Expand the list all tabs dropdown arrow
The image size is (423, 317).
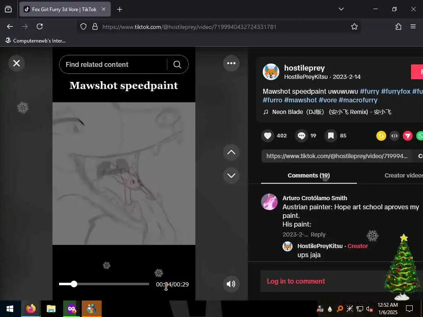coord(341,9)
